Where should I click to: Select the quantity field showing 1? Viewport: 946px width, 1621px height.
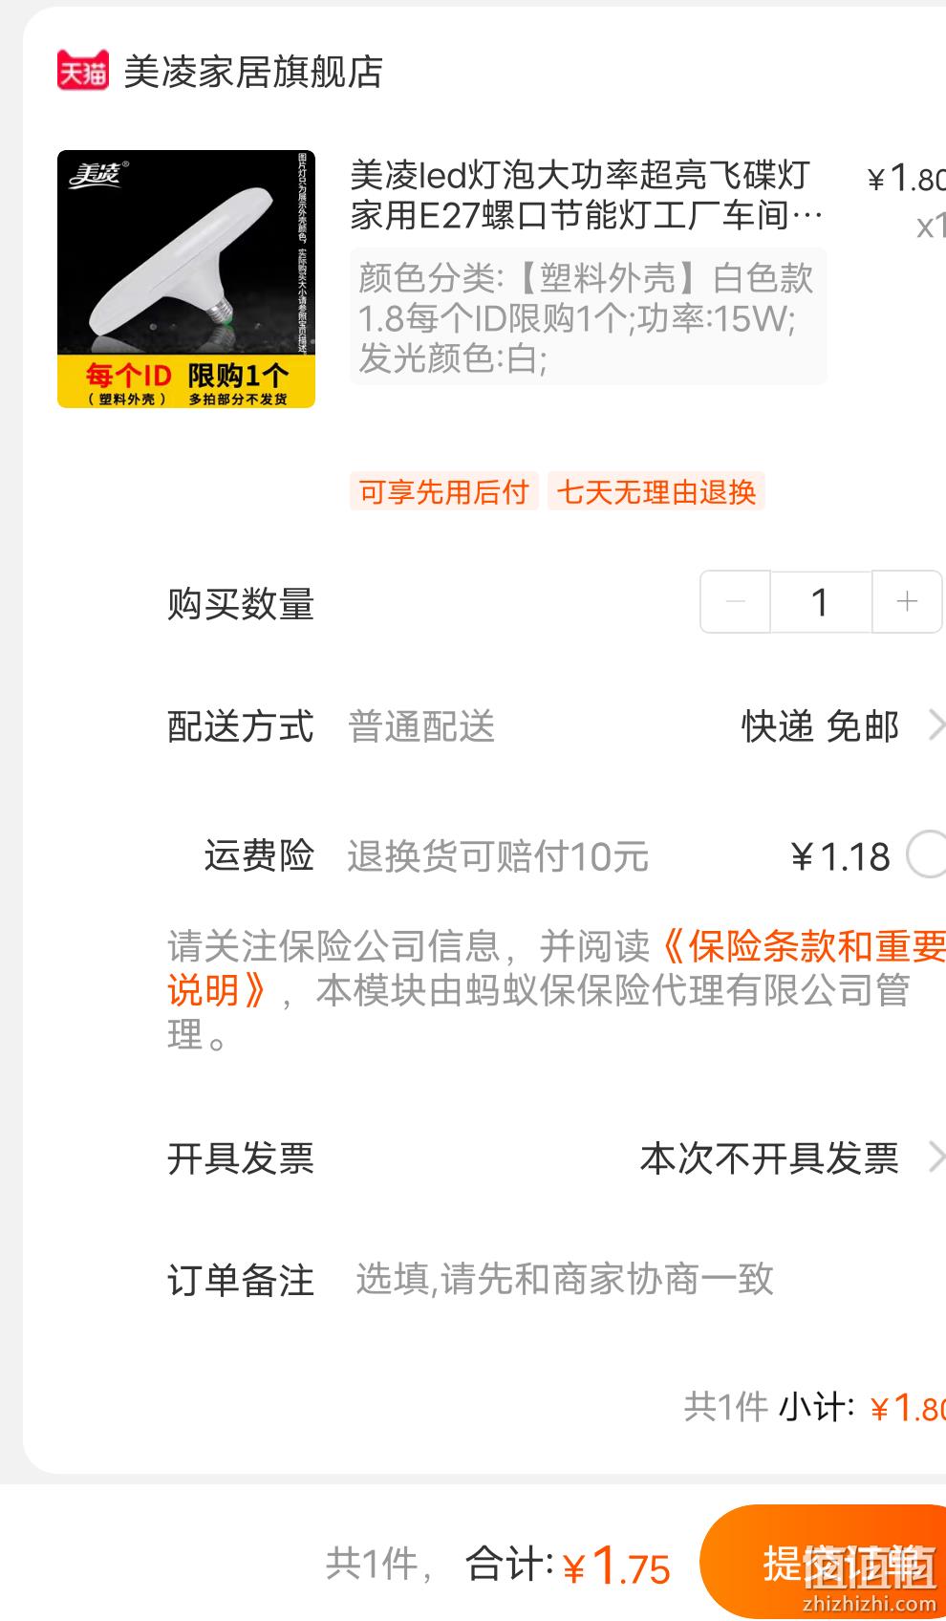(821, 601)
